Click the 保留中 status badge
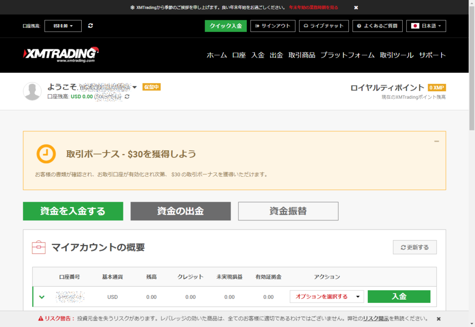475x327 pixels. (152, 87)
